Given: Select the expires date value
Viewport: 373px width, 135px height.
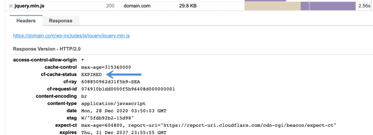Looking at the screenshot, I should [124, 132].
